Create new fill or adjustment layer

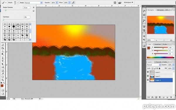[x=160, y=97]
